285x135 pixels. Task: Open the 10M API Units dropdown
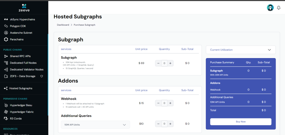click(x=95, y=125)
